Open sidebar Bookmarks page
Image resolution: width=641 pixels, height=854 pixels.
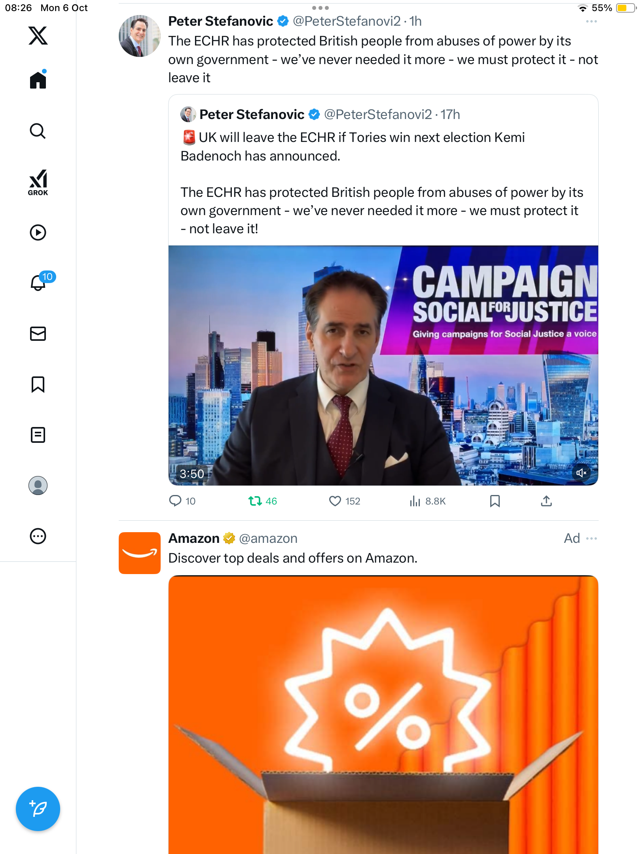click(38, 384)
